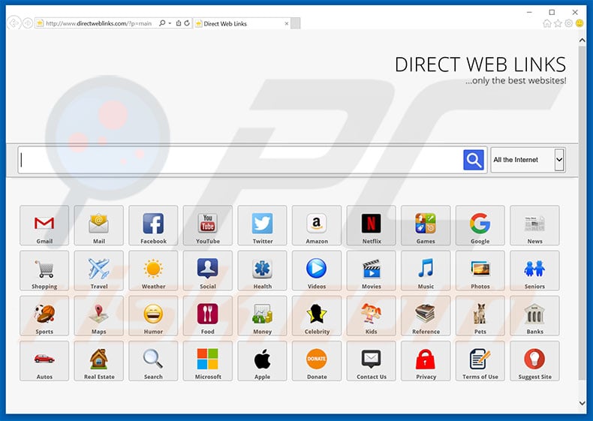Open the Banks tile
This screenshot has height=421, width=593.
click(534, 316)
